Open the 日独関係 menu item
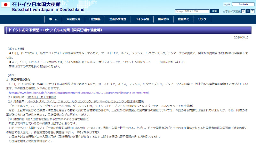Viewport: 256px width, 145px height. (95, 19)
